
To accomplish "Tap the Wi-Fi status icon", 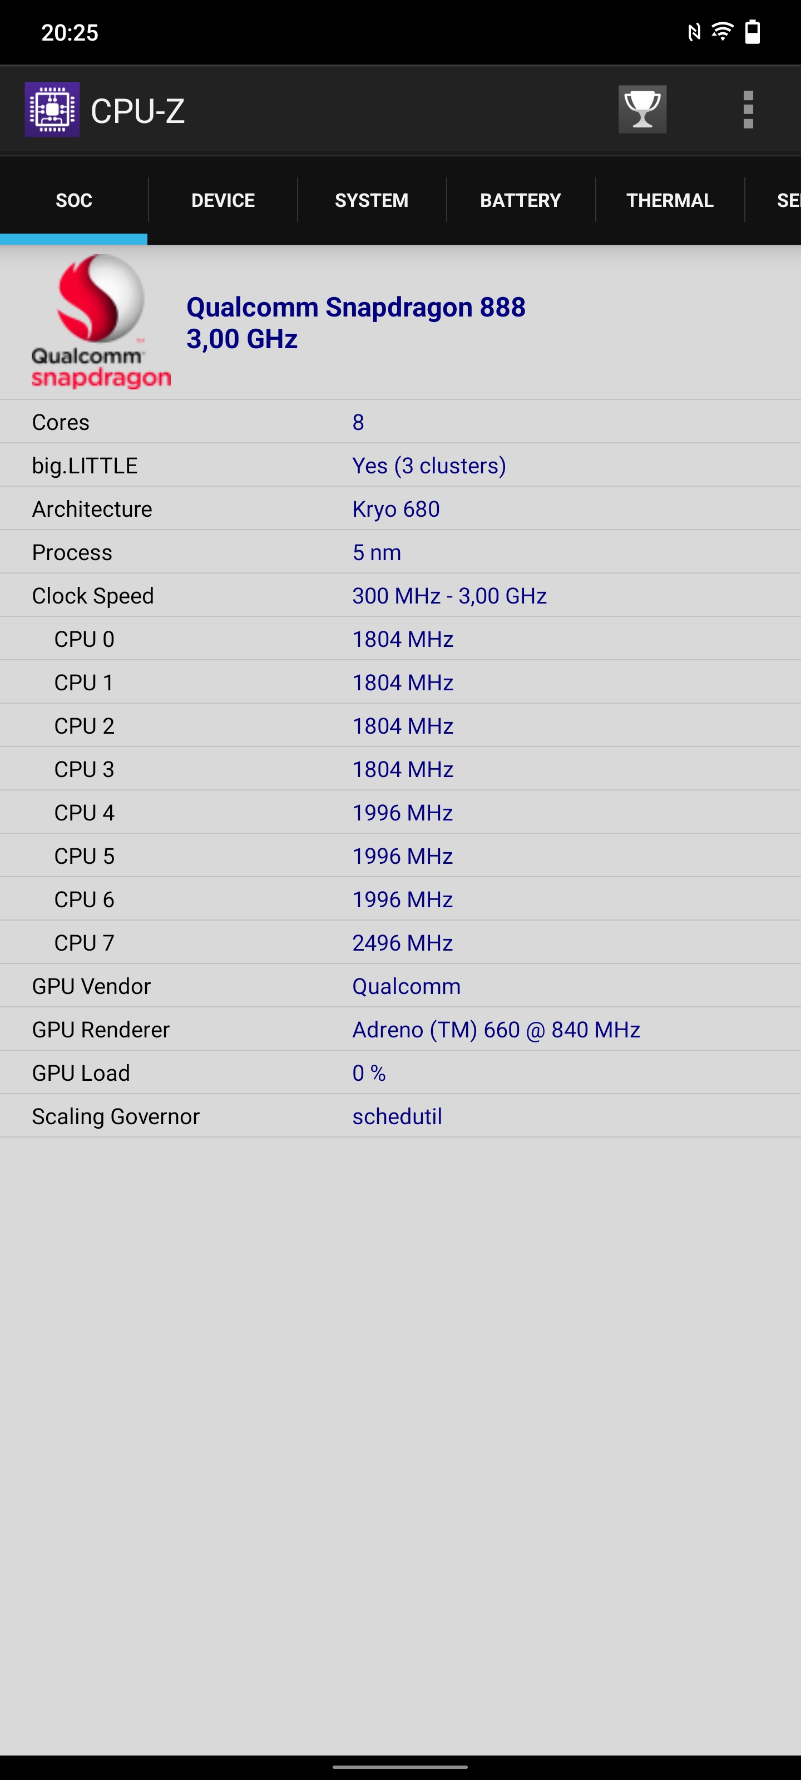I will coord(722,32).
